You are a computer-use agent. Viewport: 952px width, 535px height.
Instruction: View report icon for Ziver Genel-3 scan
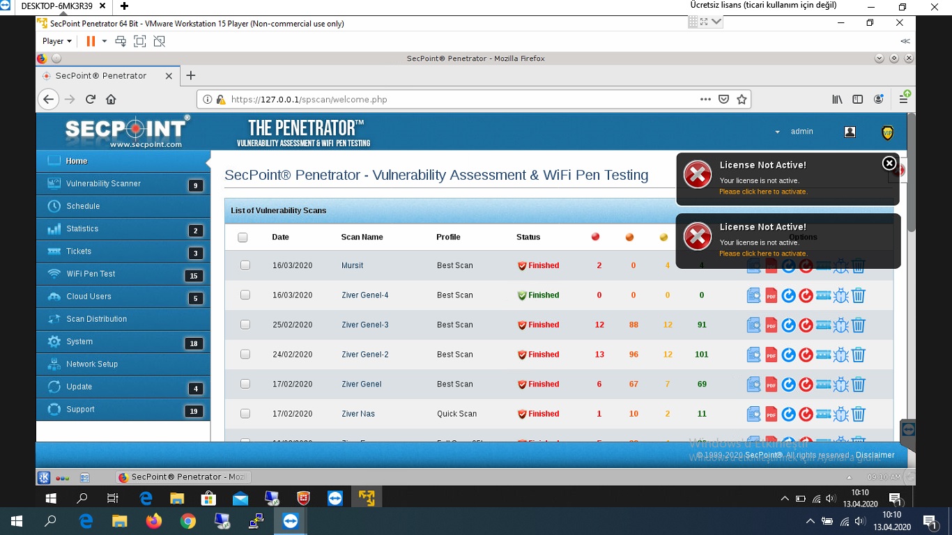pos(753,325)
